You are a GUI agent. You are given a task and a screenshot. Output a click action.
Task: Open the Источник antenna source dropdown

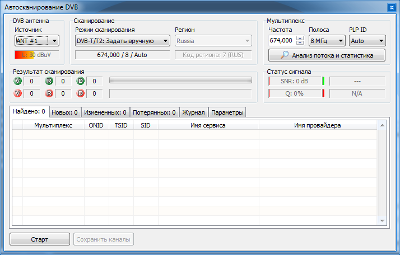click(37, 41)
